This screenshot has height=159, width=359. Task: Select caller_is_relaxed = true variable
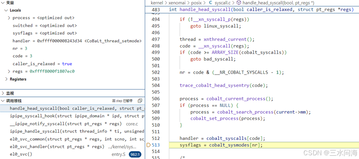click(72, 64)
